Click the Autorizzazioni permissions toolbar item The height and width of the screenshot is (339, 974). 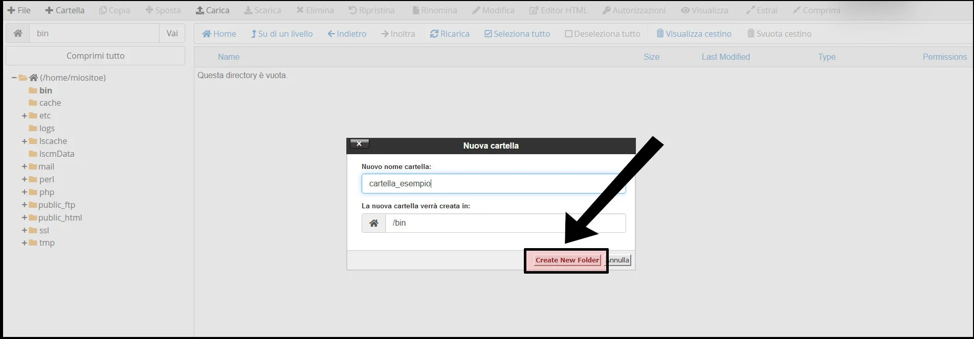click(x=634, y=10)
